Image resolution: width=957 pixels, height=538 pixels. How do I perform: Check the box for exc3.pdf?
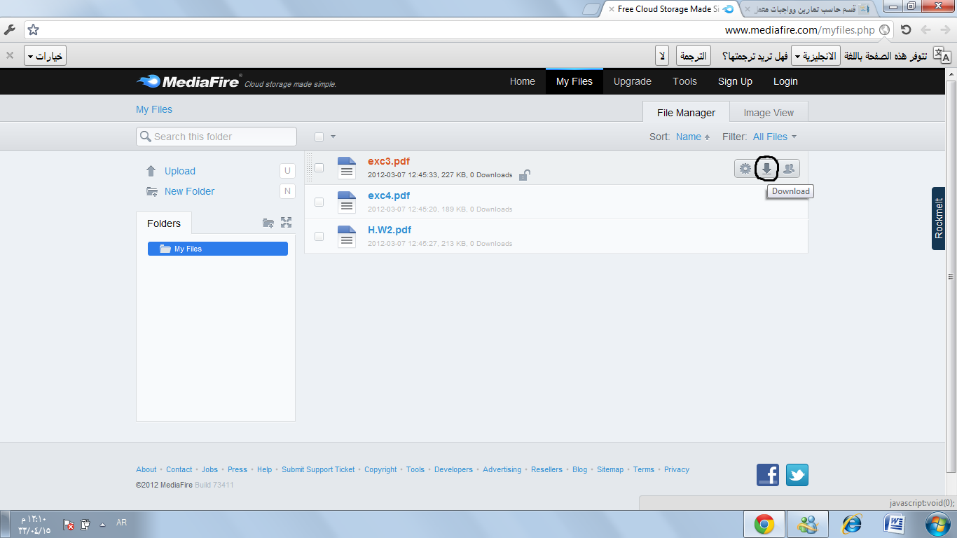319,168
